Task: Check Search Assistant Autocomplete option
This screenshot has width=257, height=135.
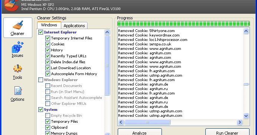Action: point(48,97)
